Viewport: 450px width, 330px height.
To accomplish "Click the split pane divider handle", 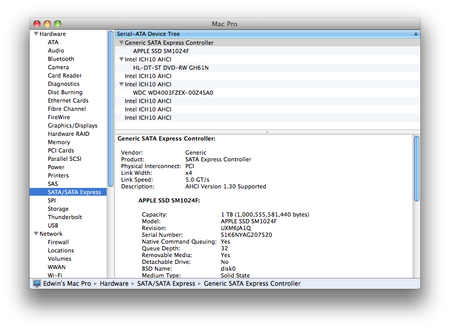I will [x=267, y=132].
